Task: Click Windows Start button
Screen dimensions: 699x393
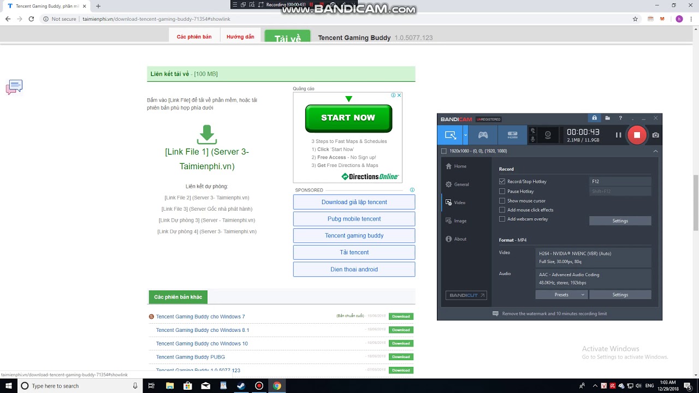Action: coord(8,386)
